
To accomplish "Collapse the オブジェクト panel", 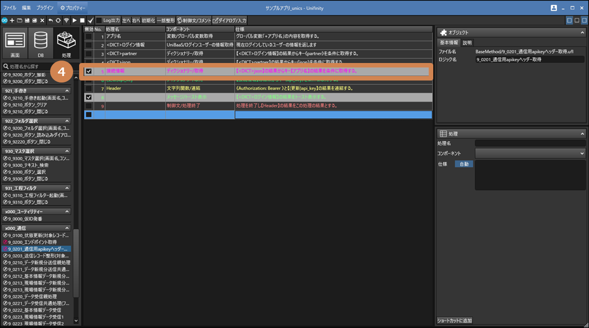I will point(582,32).
